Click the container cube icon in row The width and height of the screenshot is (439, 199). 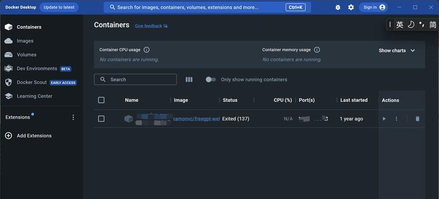pos(128,119)
